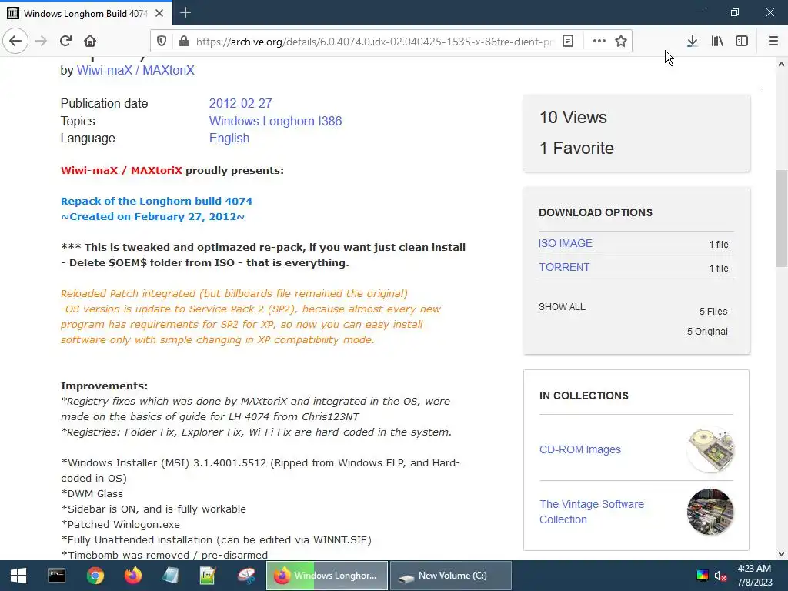Click SHOW ALL download files
Viewport: 788px width, 591px height.
point(562,307)
